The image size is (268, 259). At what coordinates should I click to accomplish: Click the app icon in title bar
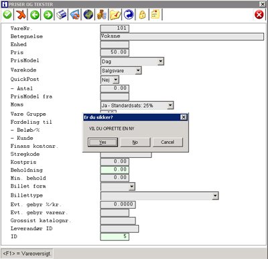click(x=5, y=4)
